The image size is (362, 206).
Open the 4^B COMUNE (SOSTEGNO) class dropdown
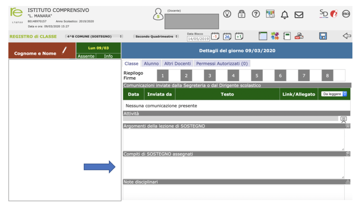coord(94,36)
